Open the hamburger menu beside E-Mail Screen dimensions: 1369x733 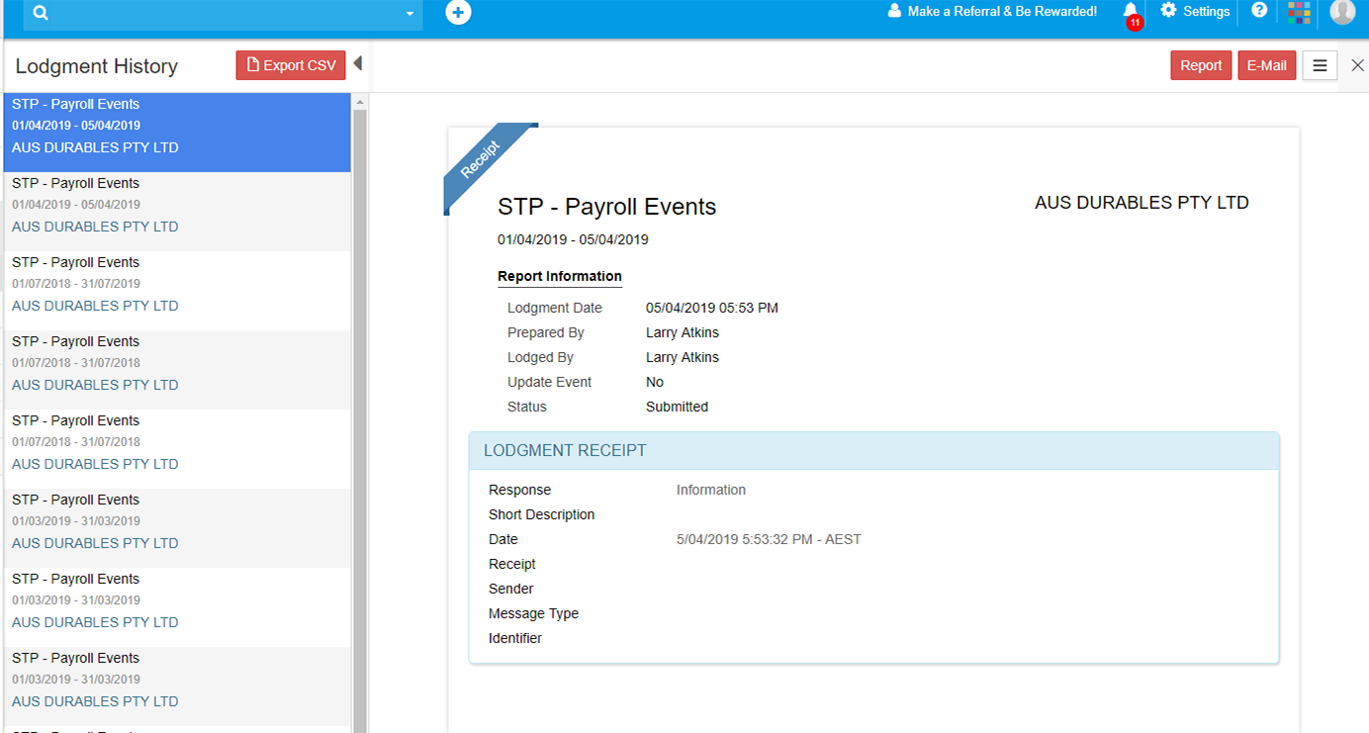point(1320,65)
